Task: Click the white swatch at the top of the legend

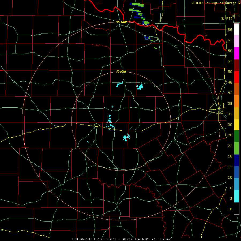Action: (x=236, y=29)
